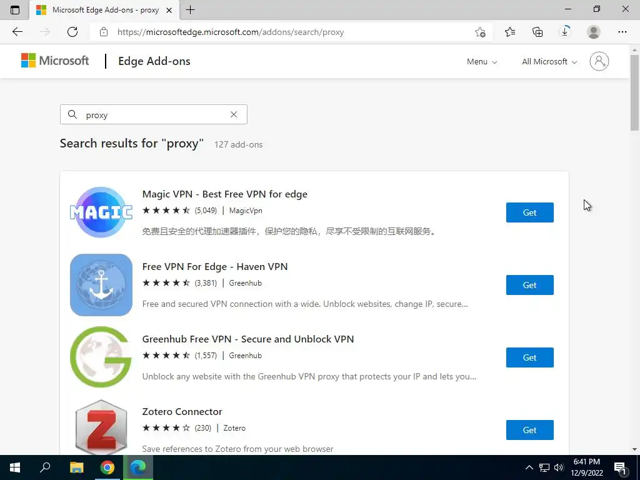The width and height of the screenshot is (640, 480).
Task: Click the MagicVpn publisher name
Action: (x=246, y=211)
